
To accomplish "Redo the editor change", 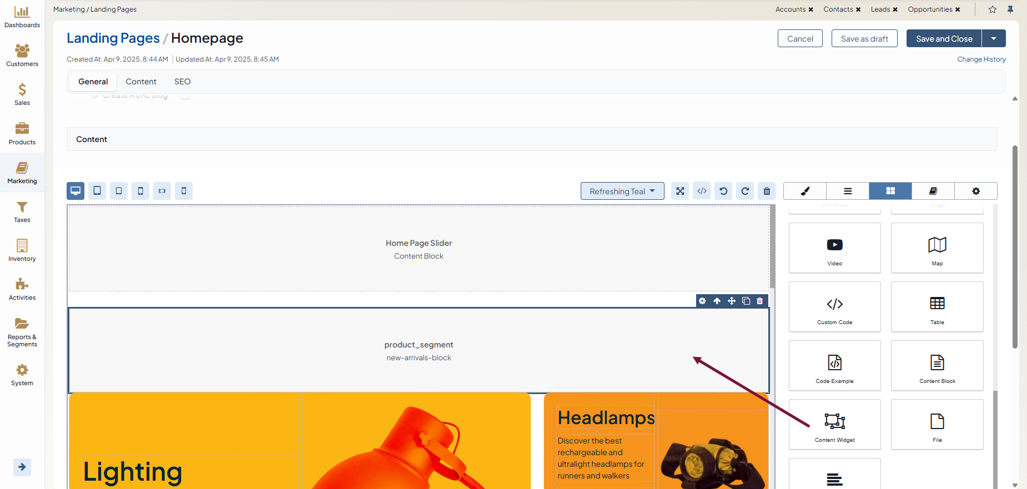I will (745, 191).
